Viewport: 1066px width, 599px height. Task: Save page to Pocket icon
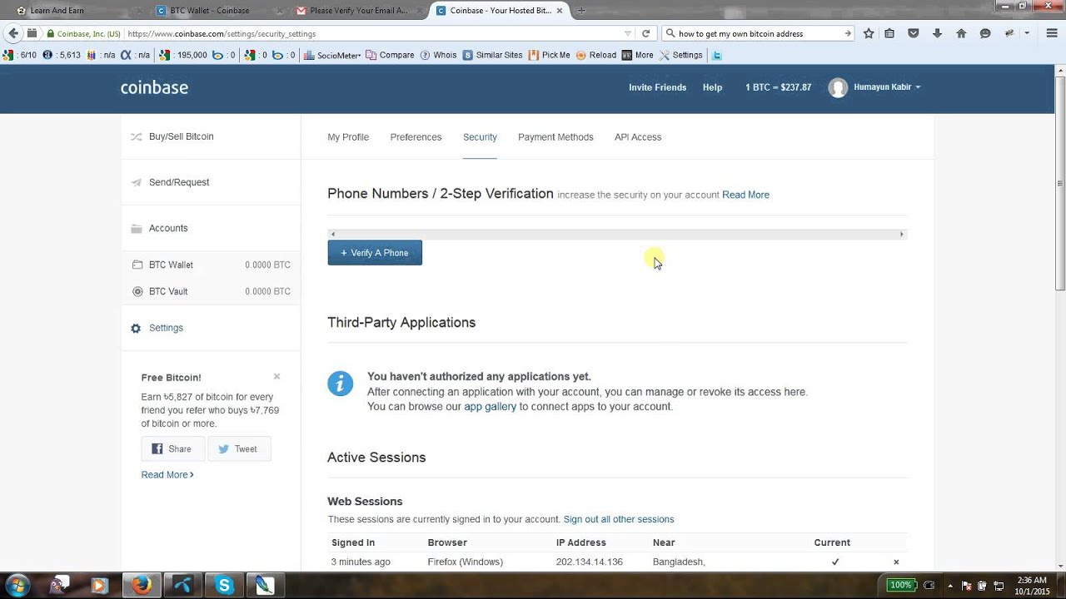(914, 33)
